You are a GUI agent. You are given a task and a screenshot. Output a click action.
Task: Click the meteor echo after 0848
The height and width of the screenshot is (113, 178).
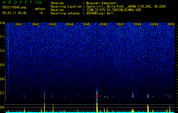coord(148,96)
